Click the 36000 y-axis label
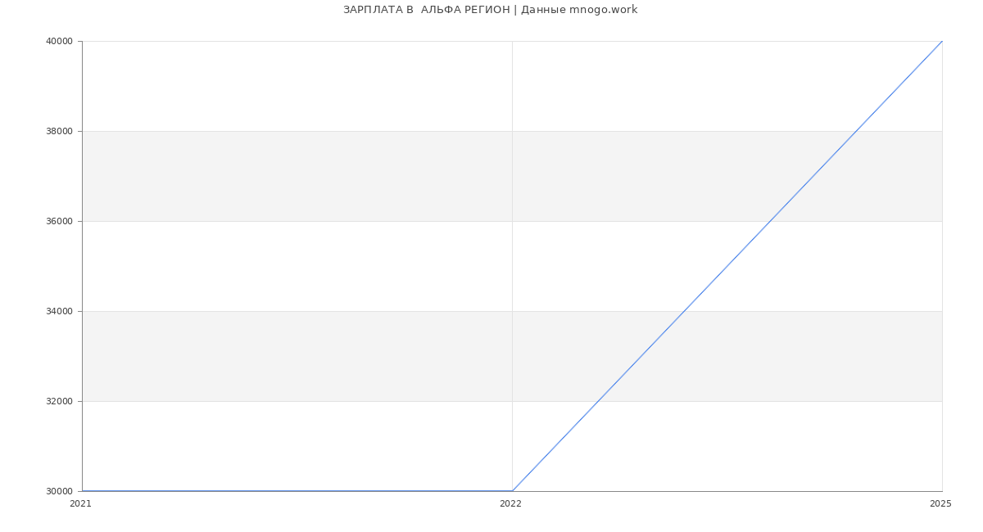983x532 pixels. tap(59, 222)
